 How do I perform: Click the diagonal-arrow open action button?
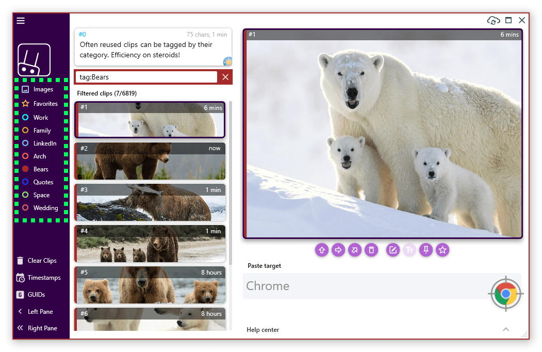click(355, 250)
